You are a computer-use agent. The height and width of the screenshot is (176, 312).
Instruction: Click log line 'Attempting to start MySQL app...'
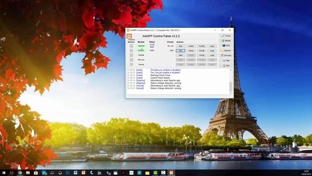click(166, 86)
